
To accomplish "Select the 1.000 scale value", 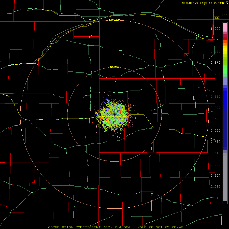I will tap(216, 28).
